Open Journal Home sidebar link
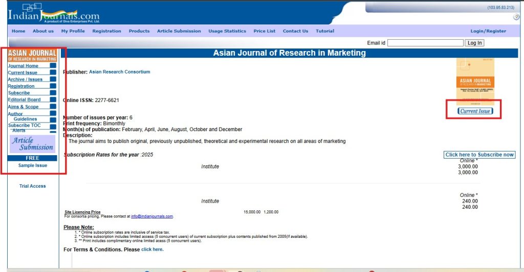Image resolution: width=524 pixels, height=272 pixels. point(23,66)
